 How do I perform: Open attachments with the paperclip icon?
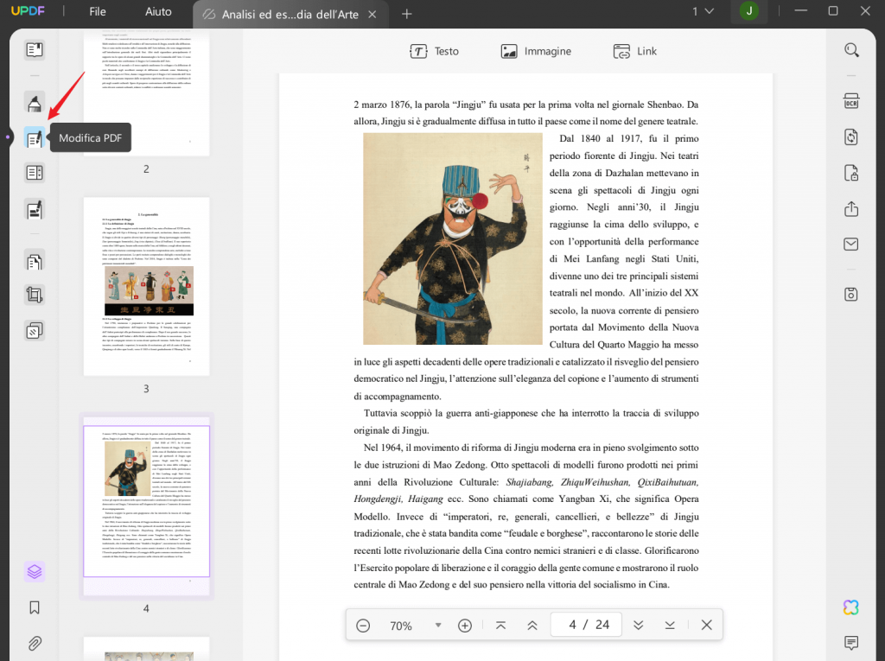pos(34,643)
